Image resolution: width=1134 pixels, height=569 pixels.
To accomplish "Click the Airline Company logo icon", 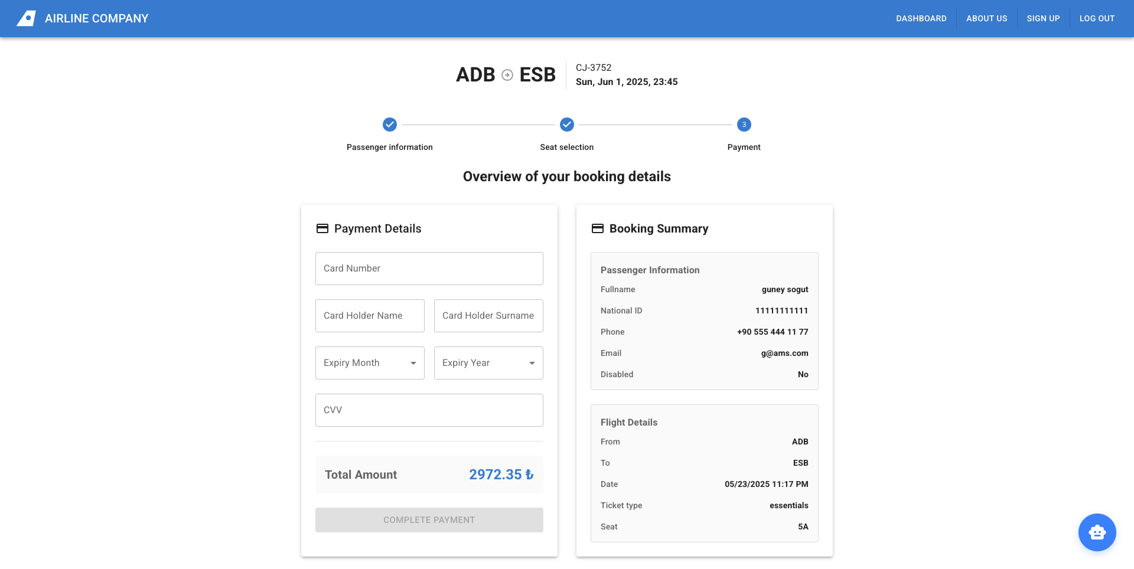I will coord(26,18).
